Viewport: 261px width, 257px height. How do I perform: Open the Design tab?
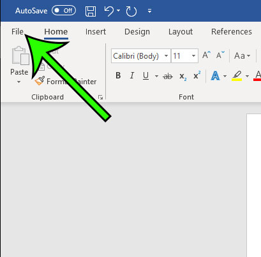137,32
